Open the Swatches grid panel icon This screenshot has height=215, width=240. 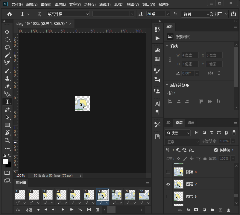click(x=157, y=59)
